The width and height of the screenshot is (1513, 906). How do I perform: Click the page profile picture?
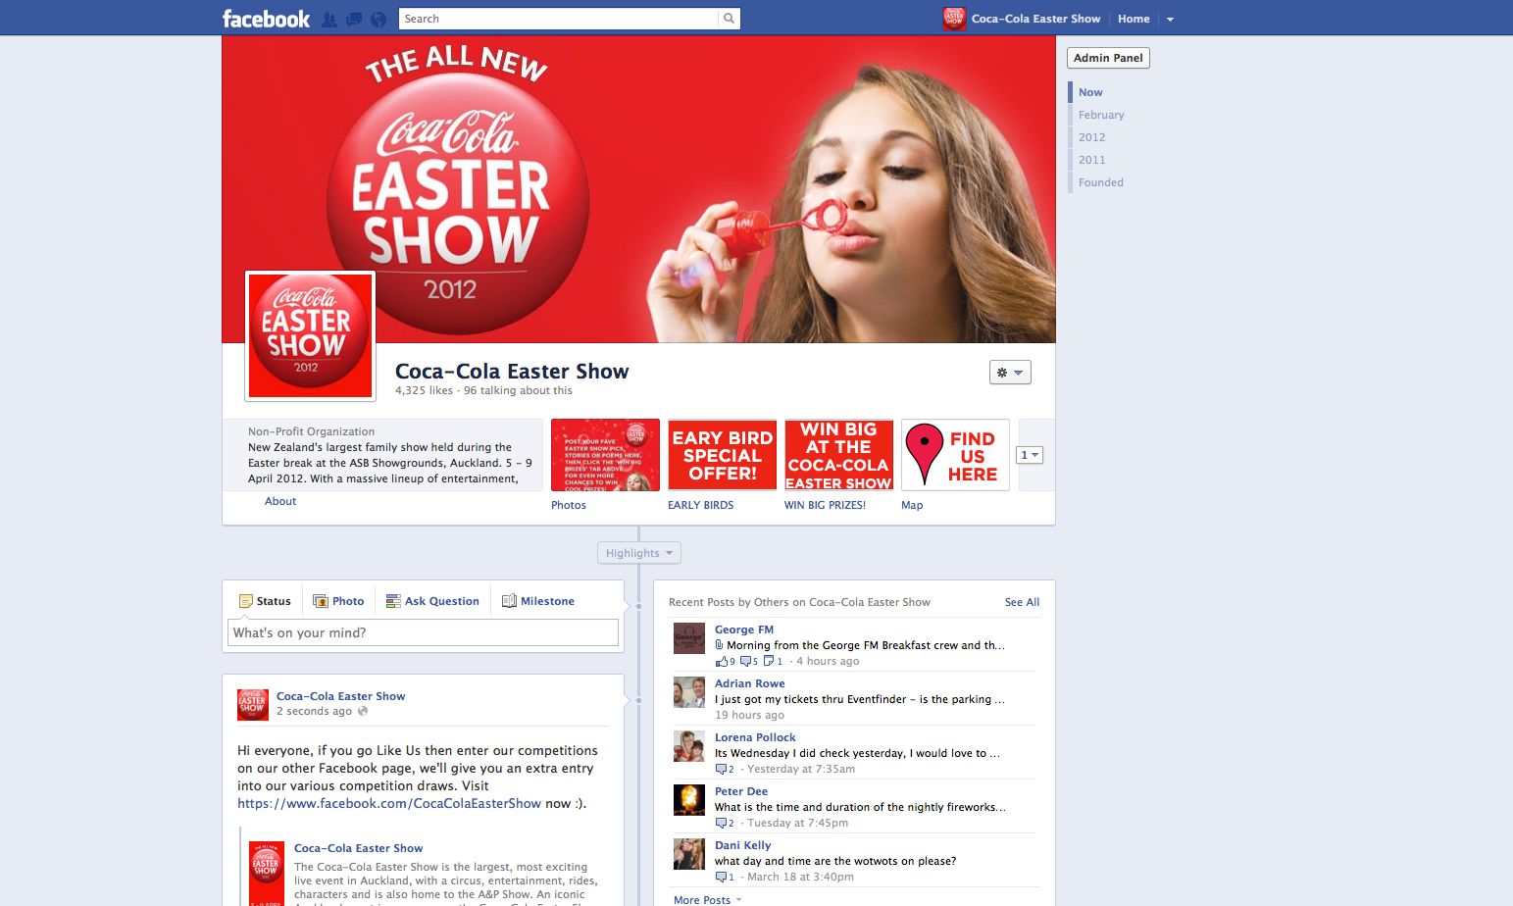click(x=310, y=336)
